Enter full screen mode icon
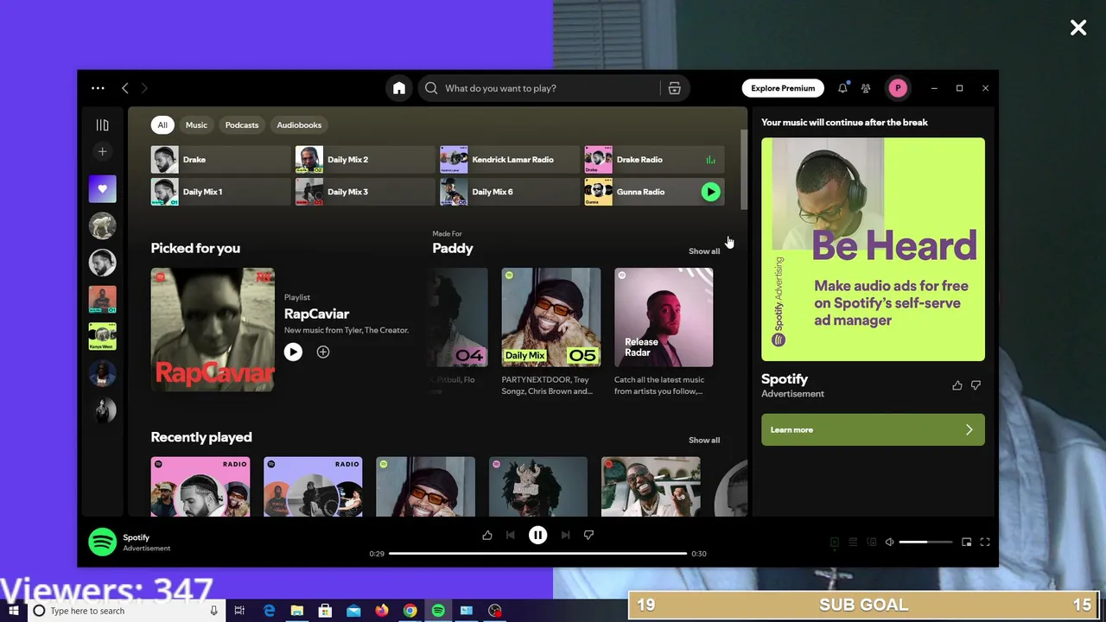Screen dimensions: 1106x622 point(985,543)
